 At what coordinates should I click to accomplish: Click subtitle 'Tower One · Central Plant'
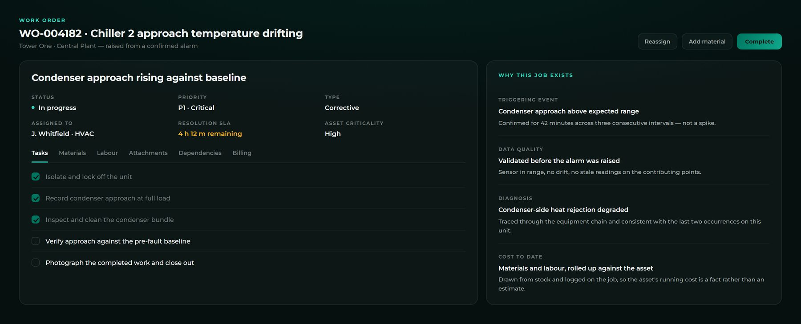click(x=57, y=46)
